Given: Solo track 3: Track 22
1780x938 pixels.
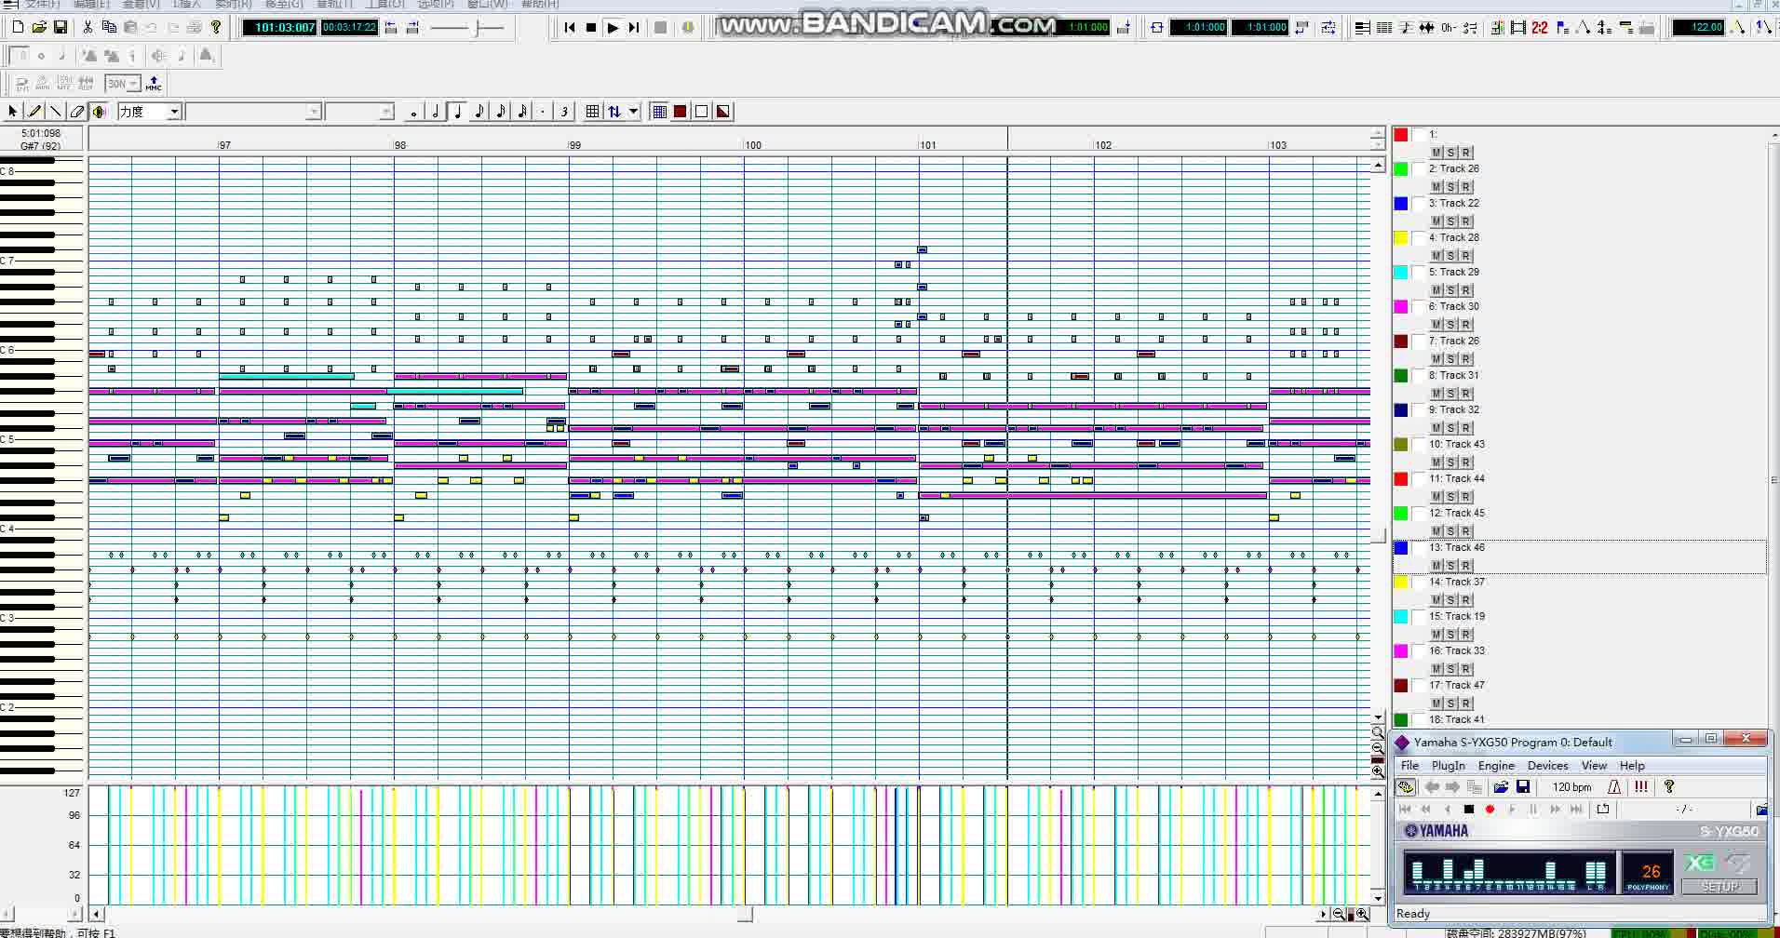Looking at the screenshot, I should pyautogui.click(x=1450, y=221).
